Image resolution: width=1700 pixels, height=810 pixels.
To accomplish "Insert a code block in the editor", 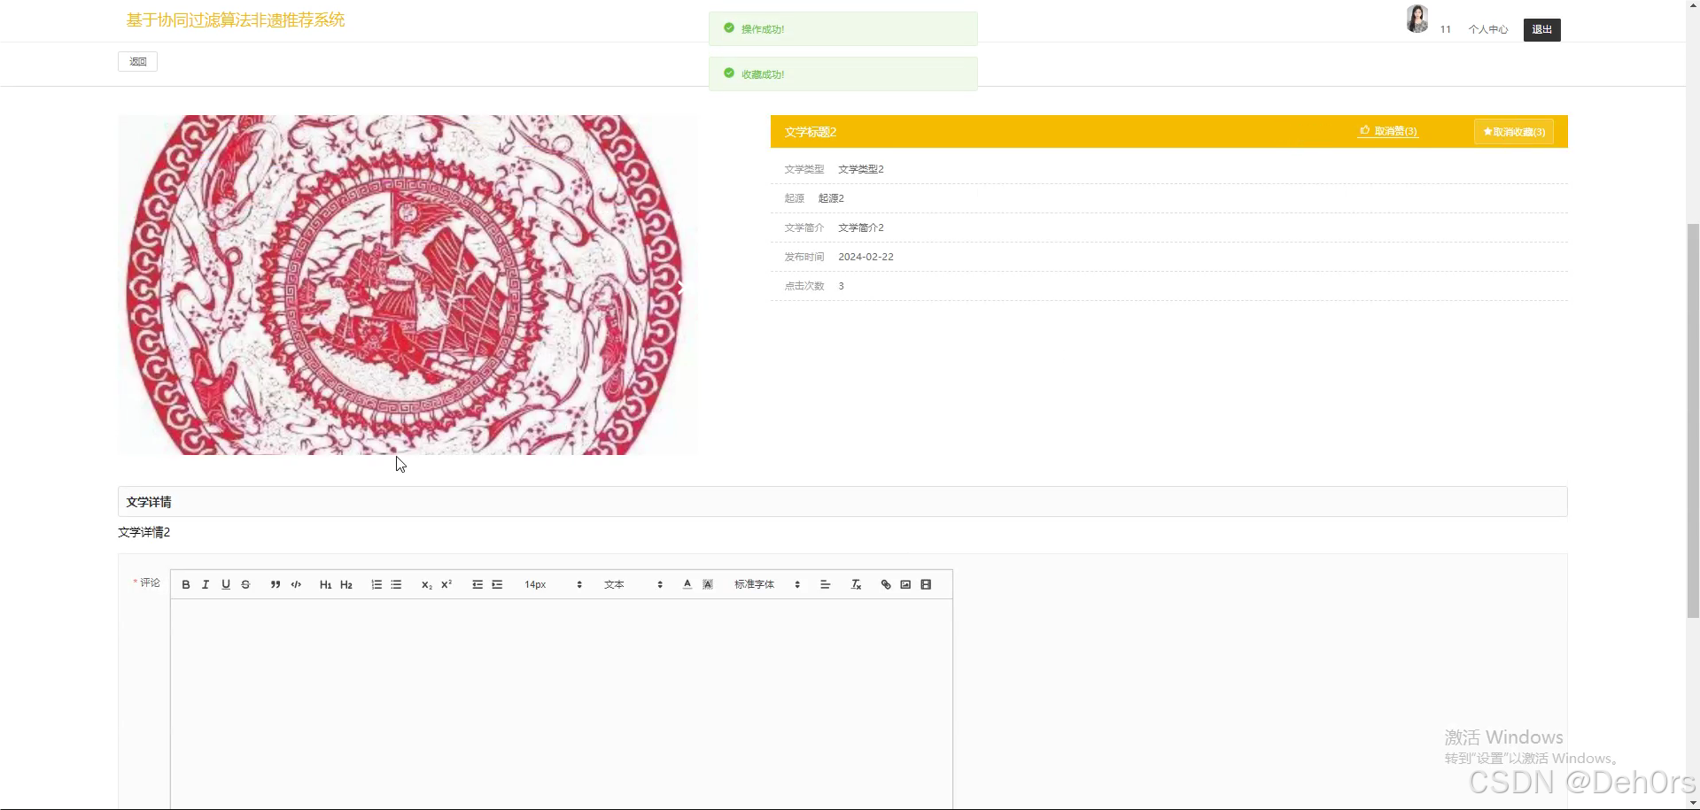I will coord(296,584).
